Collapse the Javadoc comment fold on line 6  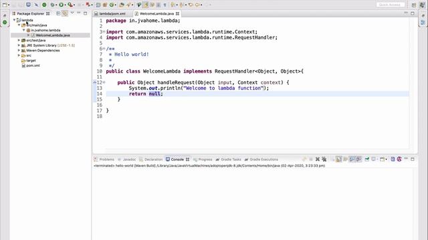click(104, 49)
